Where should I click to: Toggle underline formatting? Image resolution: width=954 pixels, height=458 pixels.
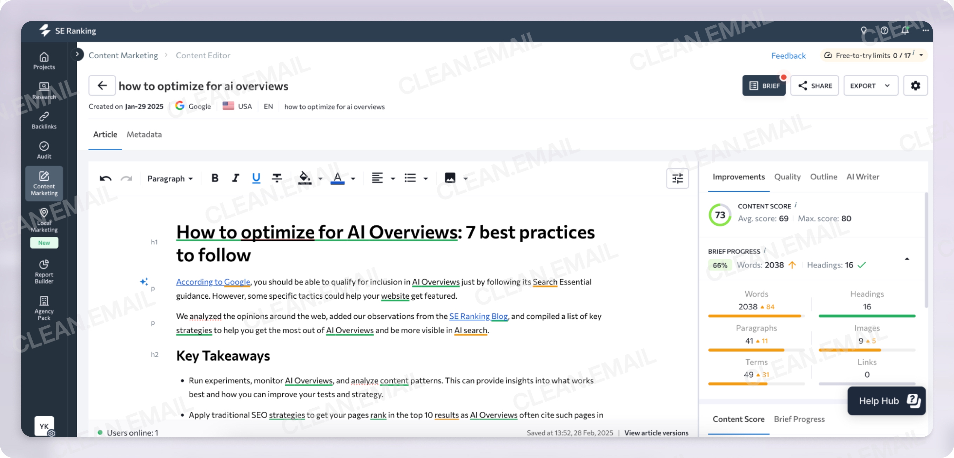pyautogui.click(x=256, y=178)
